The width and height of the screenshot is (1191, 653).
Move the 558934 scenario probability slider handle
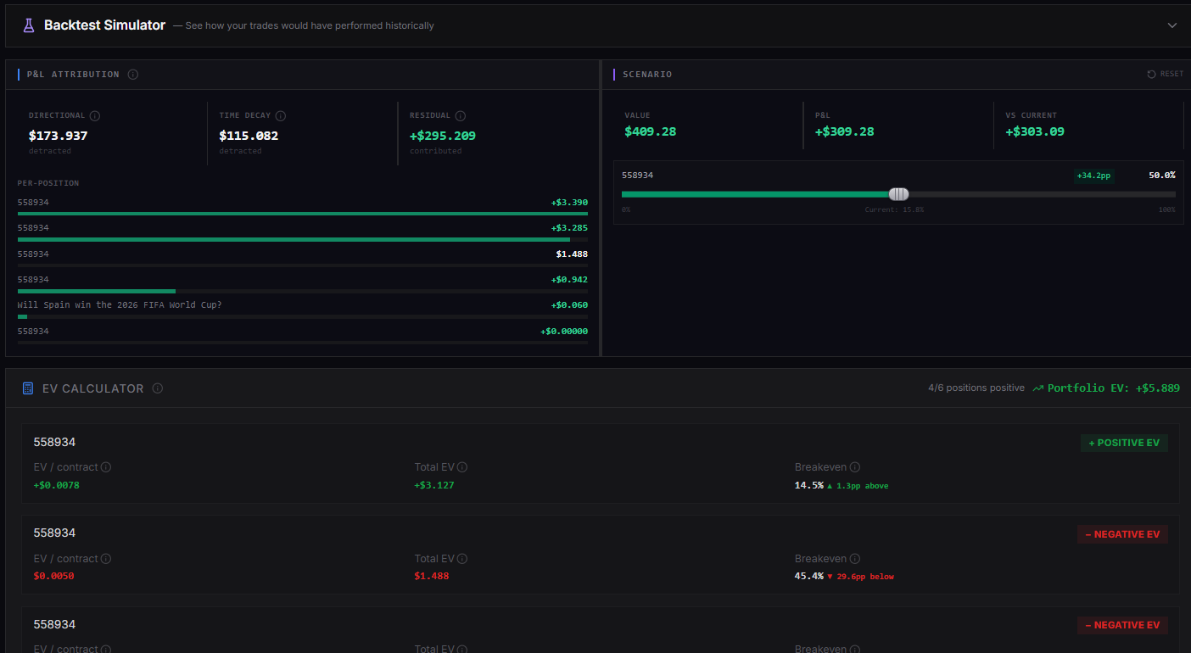pyautogui.click(x=898, y=194)
